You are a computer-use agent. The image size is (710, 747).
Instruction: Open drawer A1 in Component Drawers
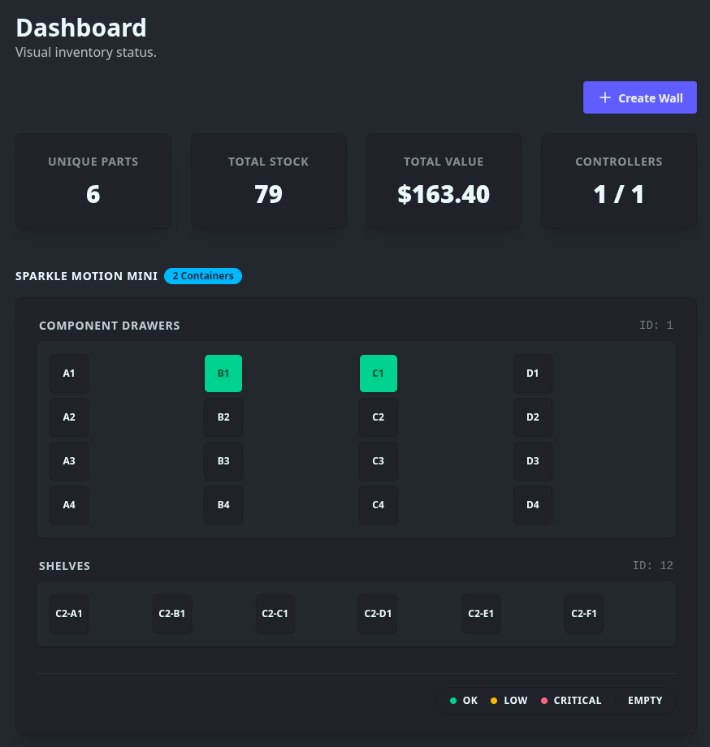tap(69, 373)
